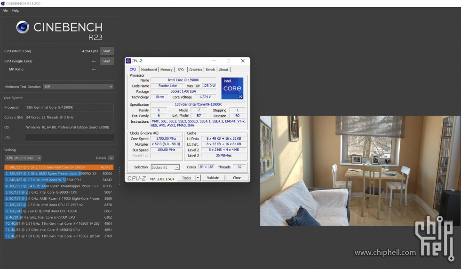
Task: Select ranking row 1 Core i9-13900K
Action: coord(59,167)
